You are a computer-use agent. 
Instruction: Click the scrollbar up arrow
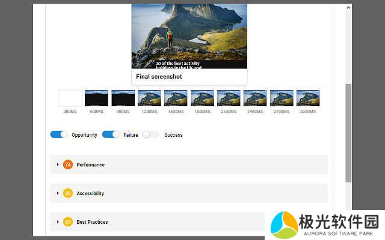click(348, 7)
